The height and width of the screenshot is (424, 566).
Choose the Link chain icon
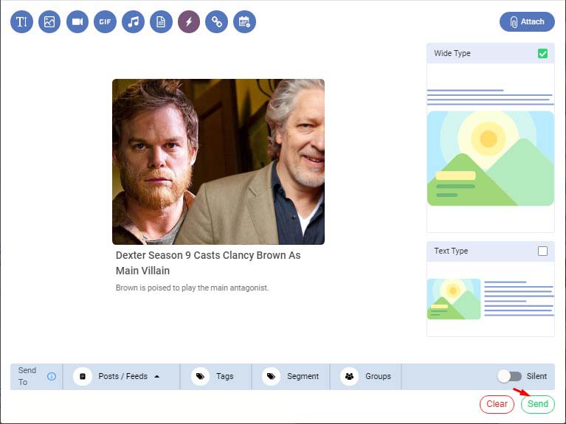tap(216, 22)
